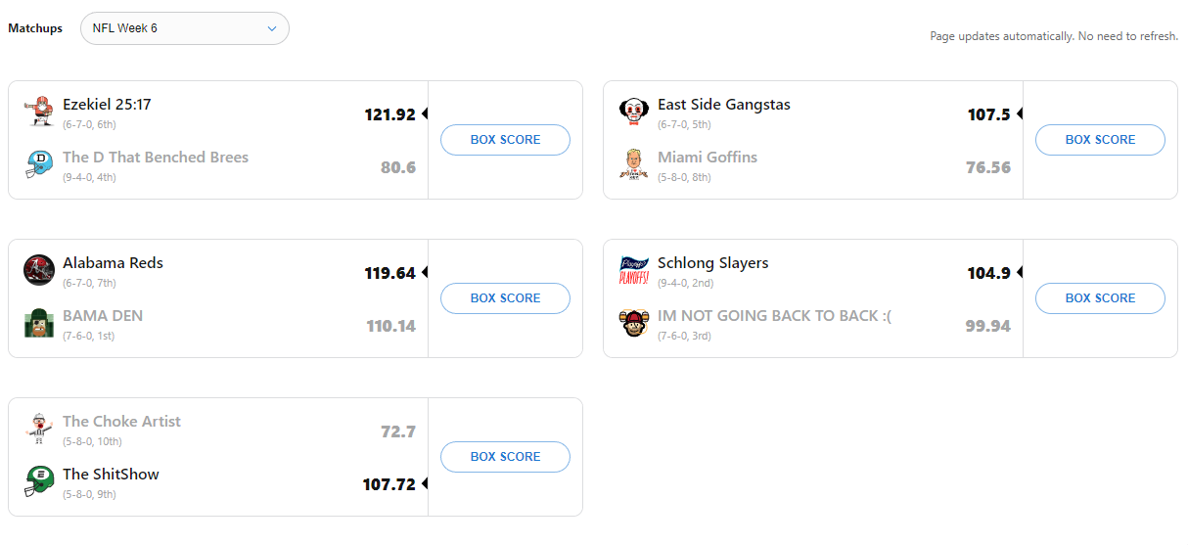This screenshot has width=1188, height=545.
Task: Select the Miami Goffins team name
Action: (x=707, y=158)
